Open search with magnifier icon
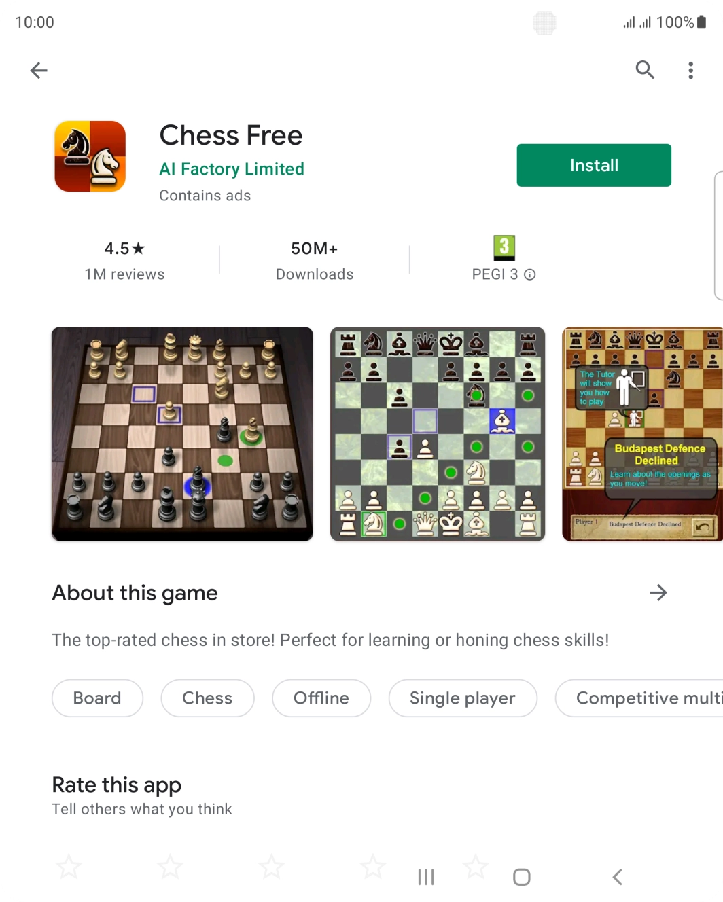The height and width of the screenshot is (902, 723). [645, 70]
